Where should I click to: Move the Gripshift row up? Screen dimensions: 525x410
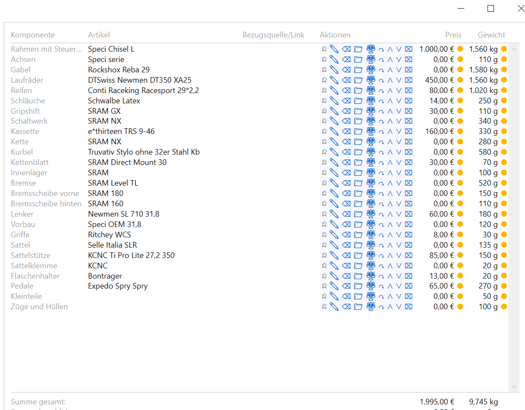pyautogui.click(x=390, y=111)
